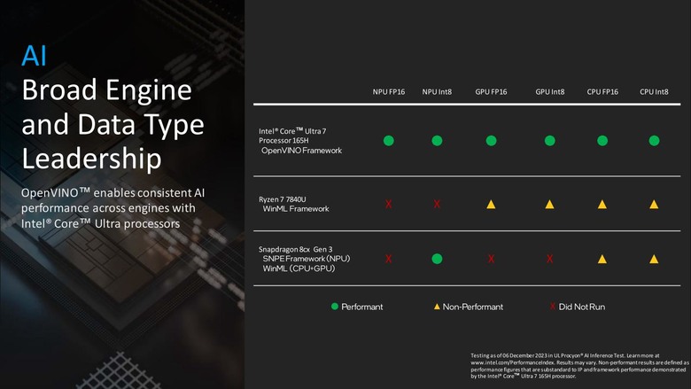691x389 pixels.
Task: Click the SNPE Framework (NPU) text
Action: click(x=307, y=259)
